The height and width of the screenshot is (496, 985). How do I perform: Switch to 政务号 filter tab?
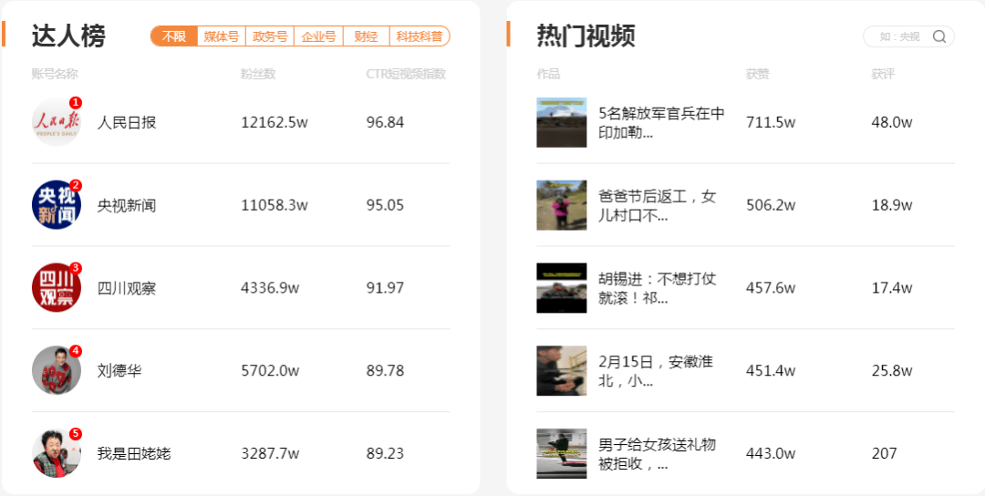[269, 36]
